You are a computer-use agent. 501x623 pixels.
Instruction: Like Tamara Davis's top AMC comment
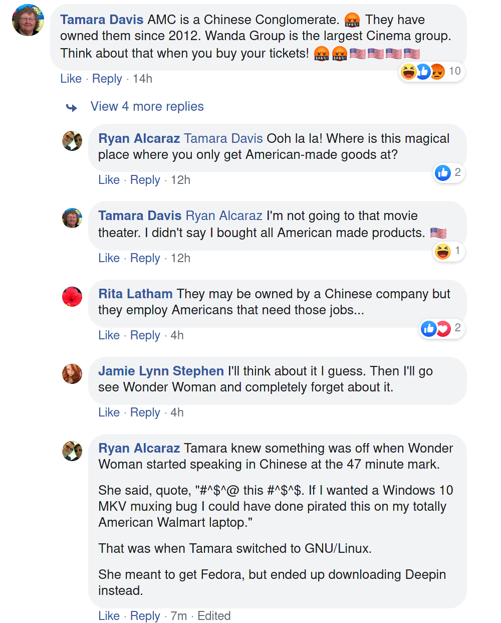click(x=71, y=79)
